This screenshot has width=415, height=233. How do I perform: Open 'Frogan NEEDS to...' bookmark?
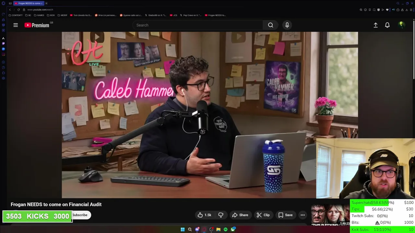tap(215, 15)
